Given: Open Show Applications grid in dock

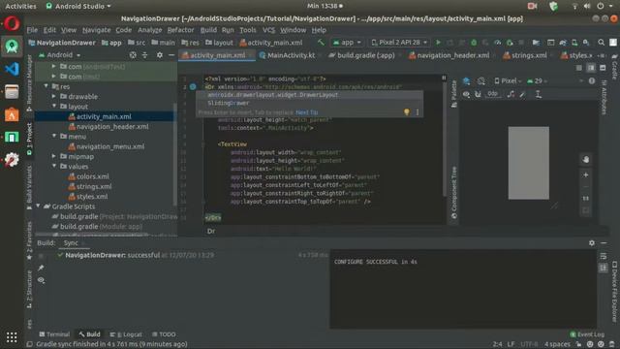Looking at the screenshot, I should [x=12, y=337].
